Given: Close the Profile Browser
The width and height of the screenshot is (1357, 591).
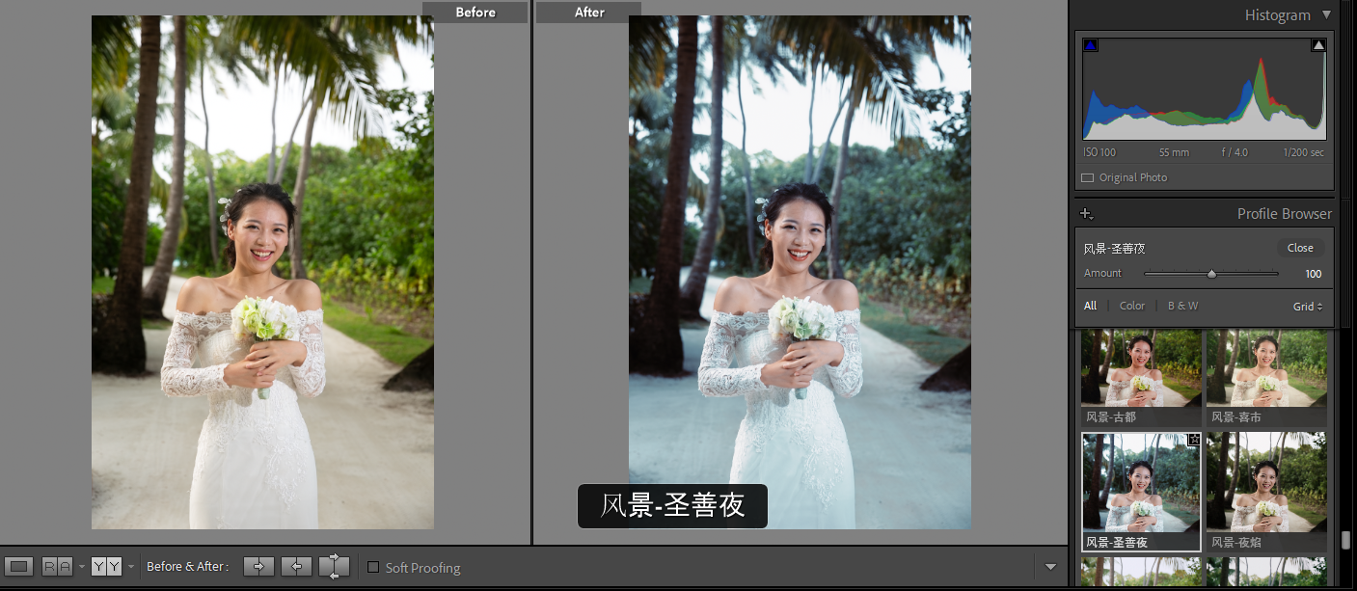Looking at the screenshot, I should [x=1300, y=249].
